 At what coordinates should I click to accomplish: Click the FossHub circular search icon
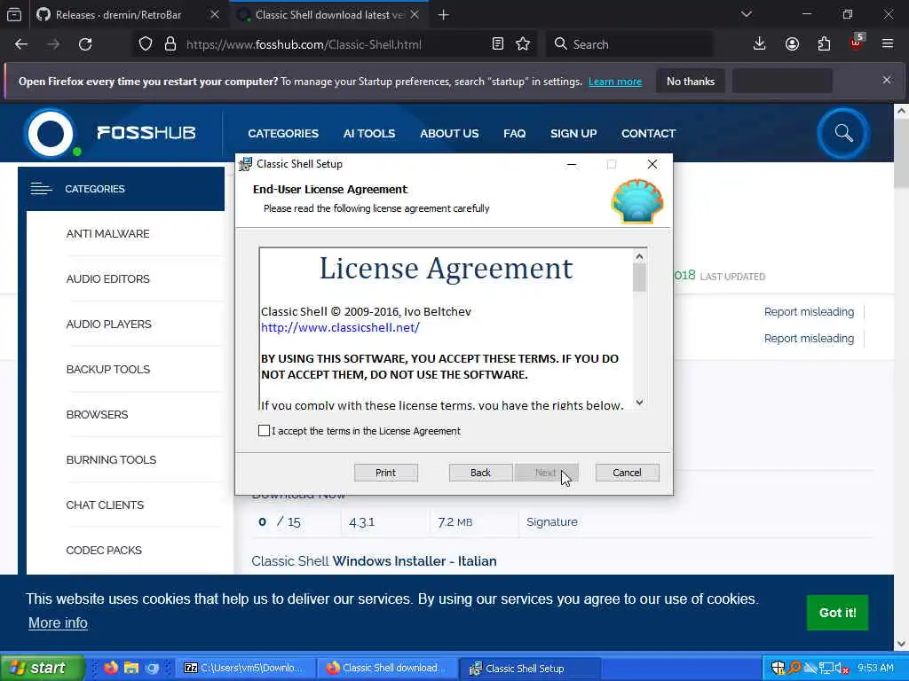pos(843,133)
